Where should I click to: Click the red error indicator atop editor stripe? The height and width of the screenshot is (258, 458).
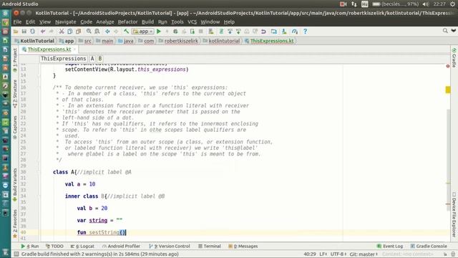pos(448,66)
